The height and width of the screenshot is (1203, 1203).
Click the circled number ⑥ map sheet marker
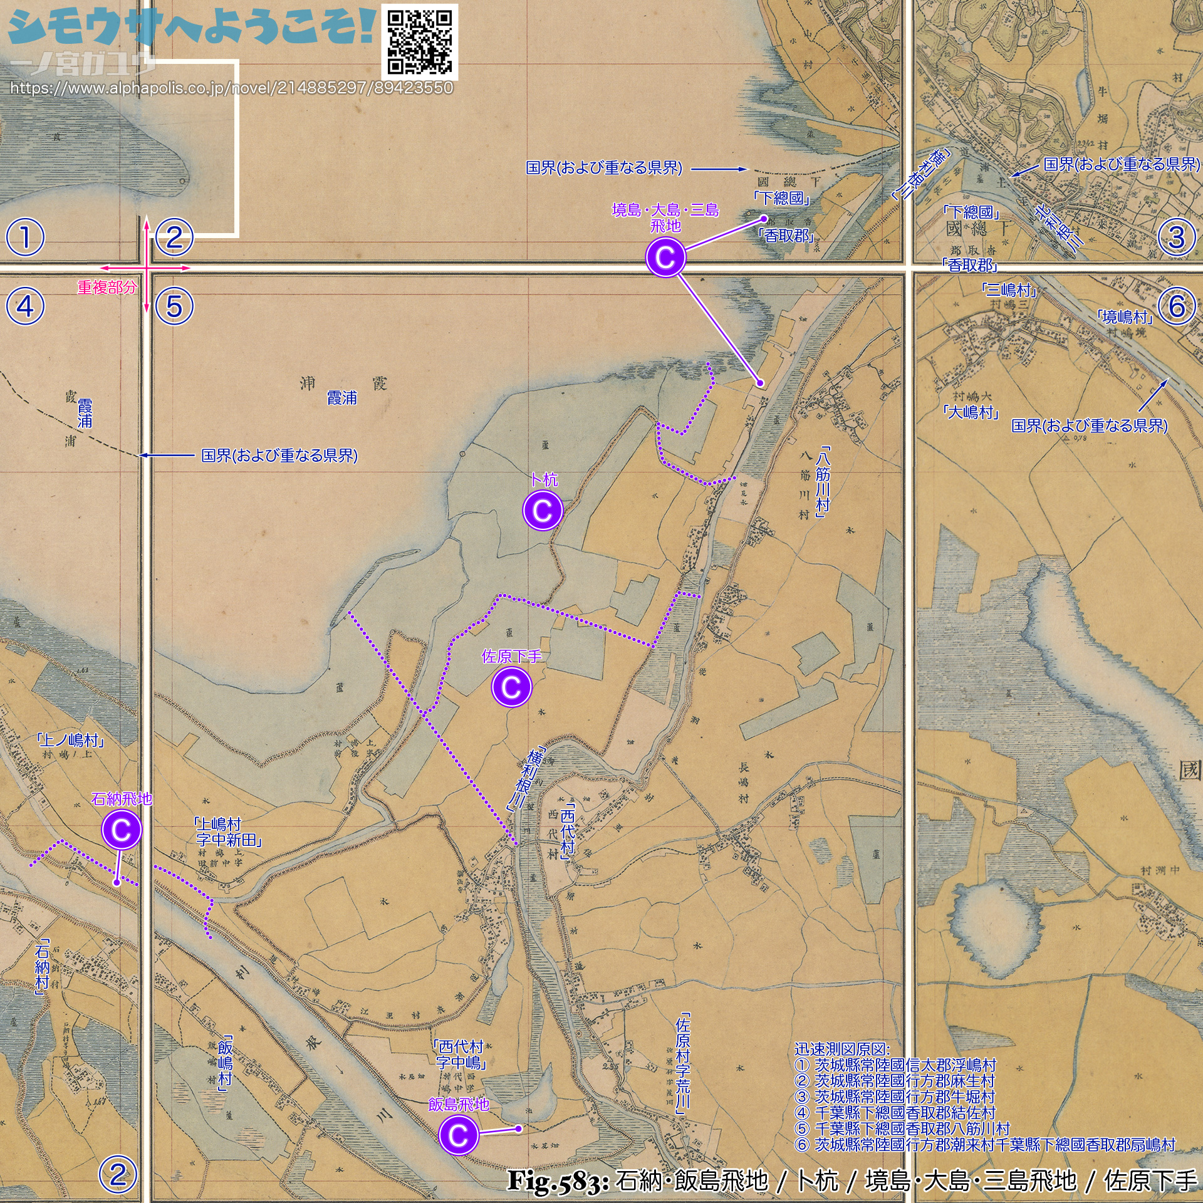pyautogui.click(x=1177, y=306)
